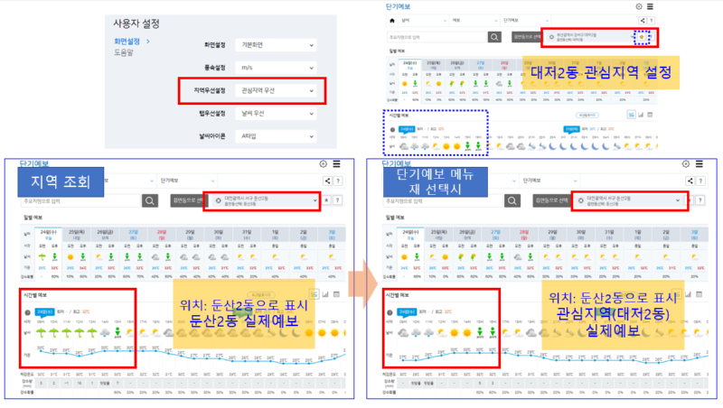Focus place-name search field in 대저2동 관심지역 panel
This screenshot has width=723, height=408.
tap(437, 37)
